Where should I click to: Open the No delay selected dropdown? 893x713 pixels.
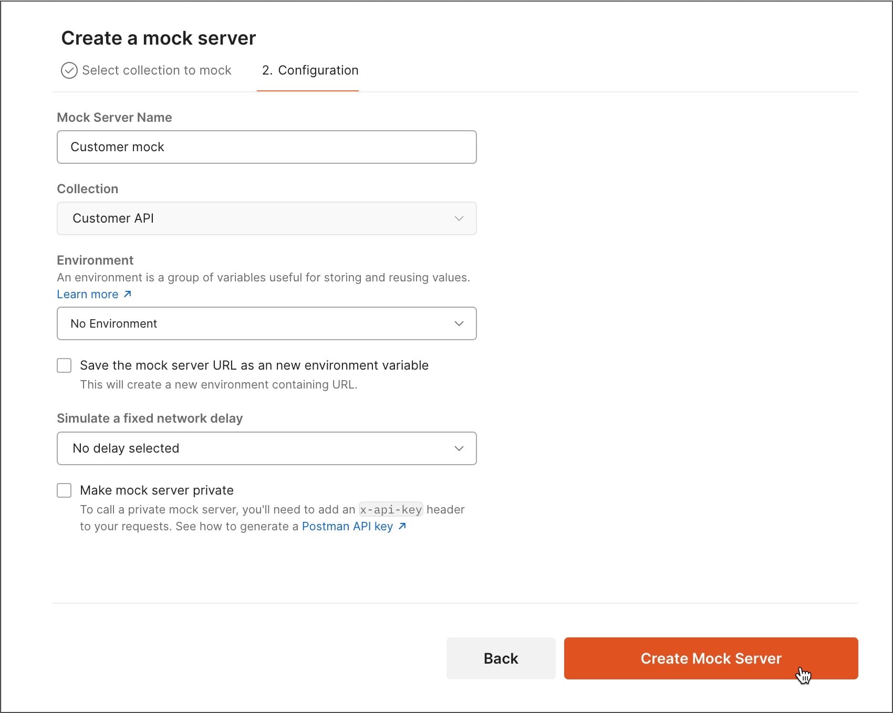tap(267, 448)
